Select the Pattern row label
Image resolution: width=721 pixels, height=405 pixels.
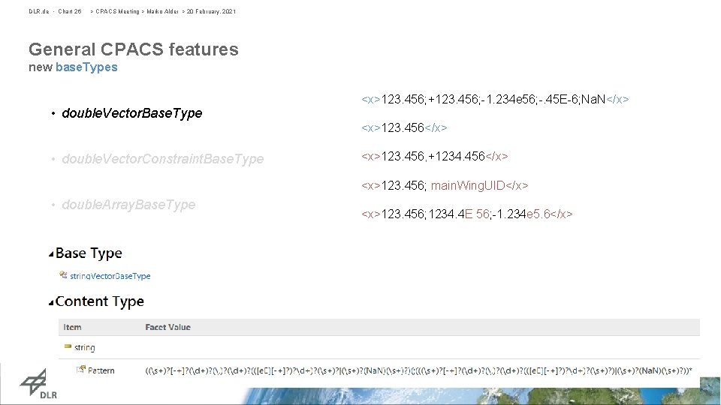pyautogui.click(x=101, y=370)
